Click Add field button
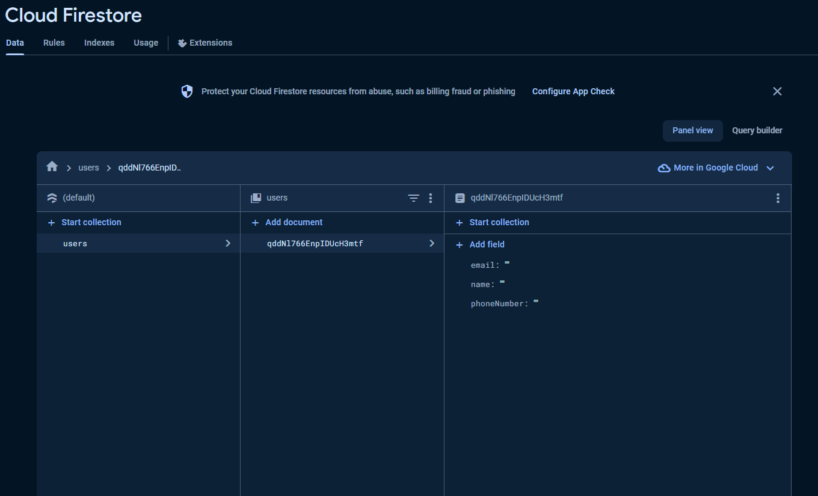This screenshot has height=496, width=818. (480, 245)
